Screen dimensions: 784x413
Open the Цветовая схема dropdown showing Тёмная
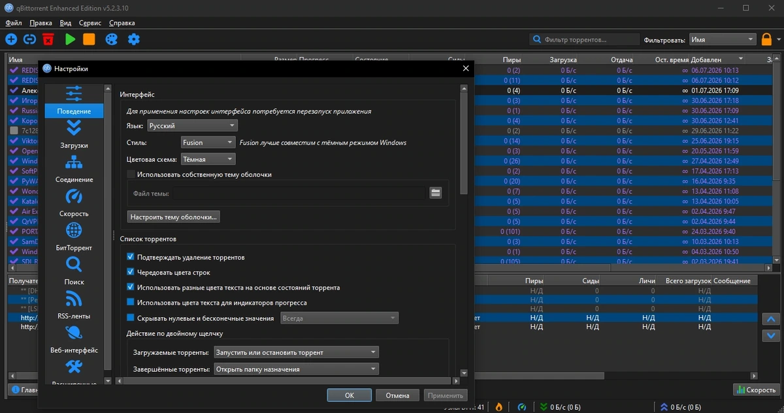point(208,159)
